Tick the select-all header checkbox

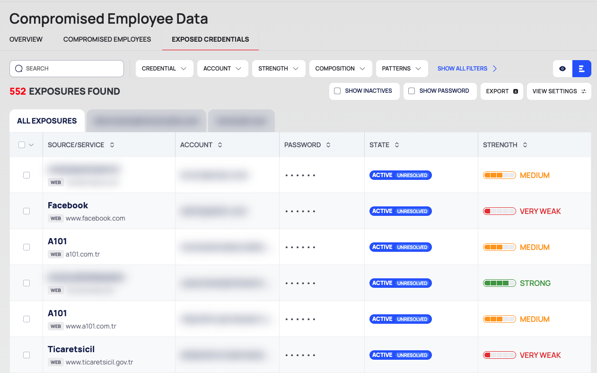pyautogui.click(x=22, y=145)
